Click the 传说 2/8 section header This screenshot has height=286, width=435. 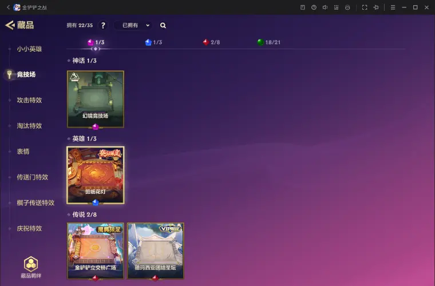[84, 214]
